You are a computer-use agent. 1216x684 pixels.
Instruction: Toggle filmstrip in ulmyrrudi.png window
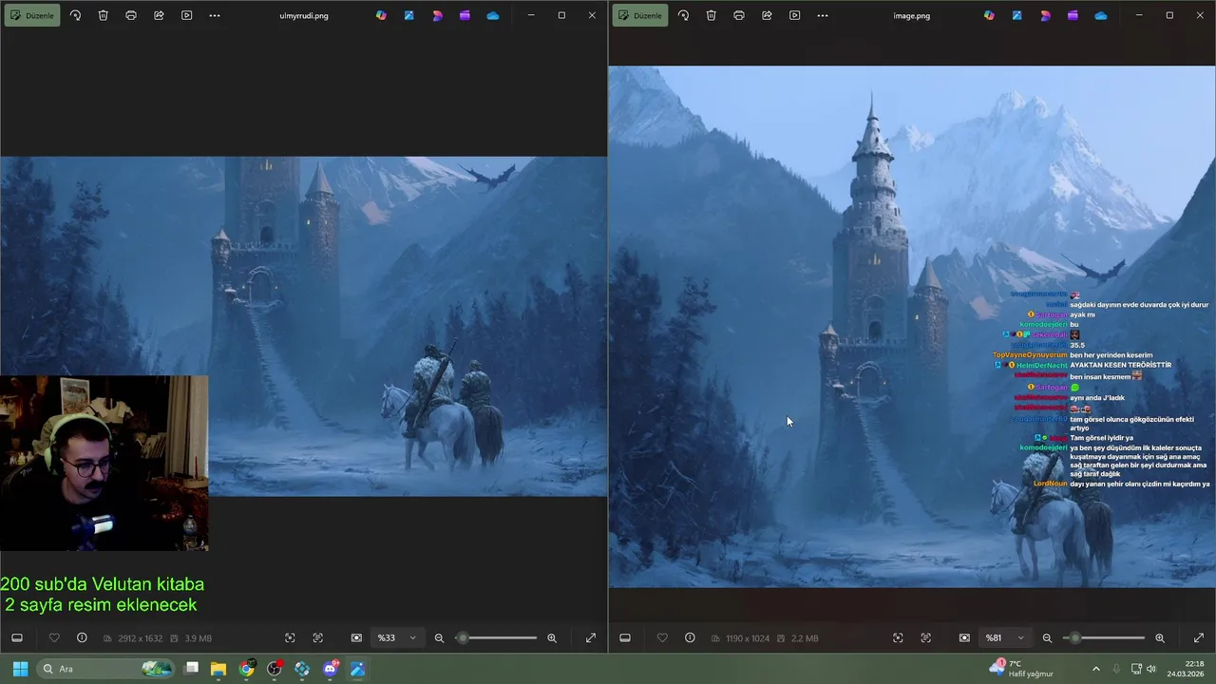pos(17,637)
